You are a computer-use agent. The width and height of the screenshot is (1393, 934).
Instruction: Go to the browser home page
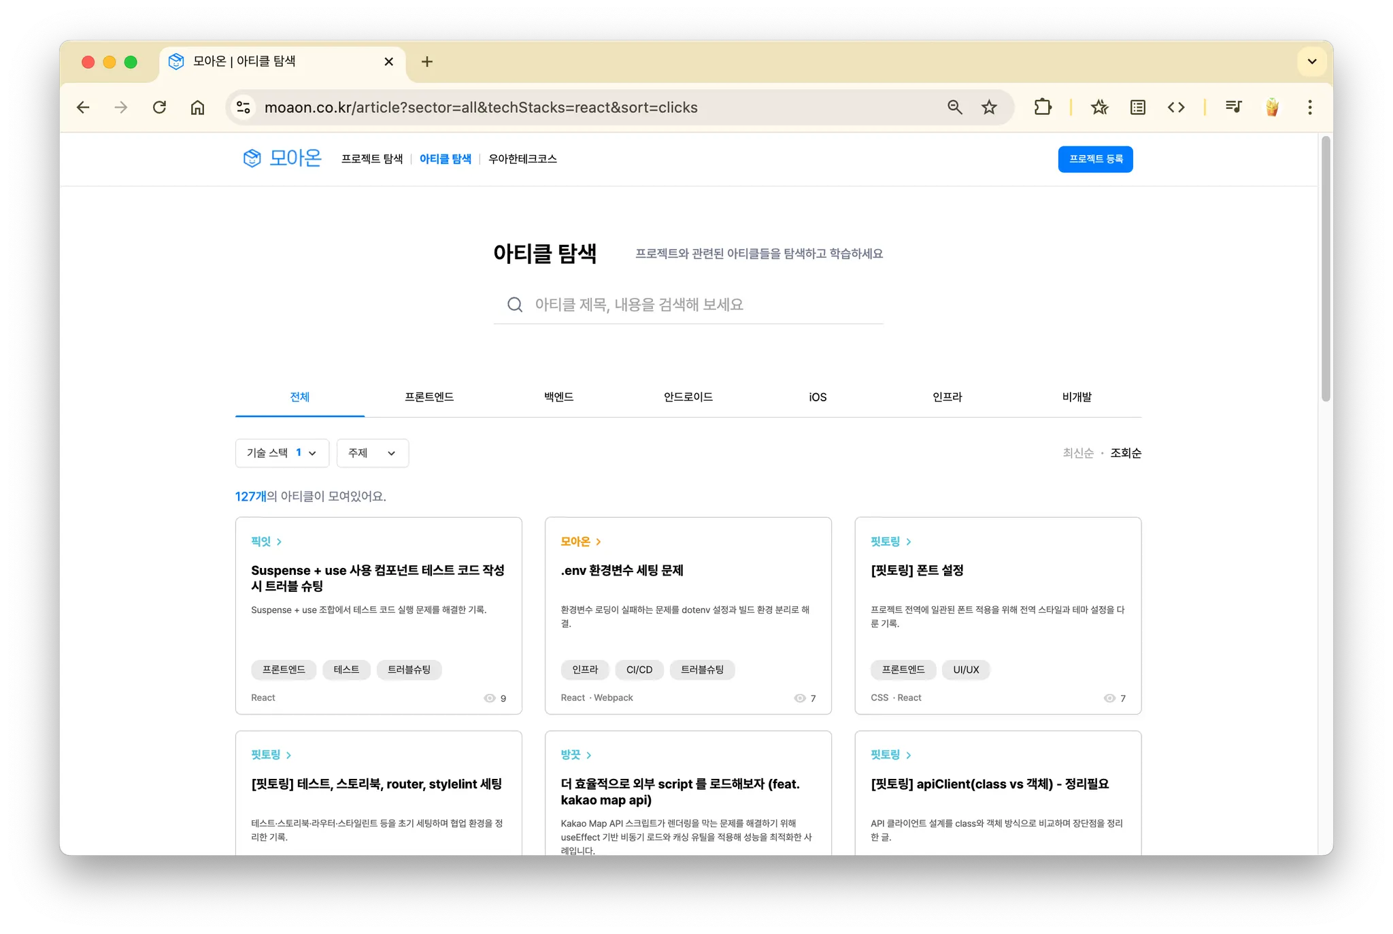[x=197, y=107]
